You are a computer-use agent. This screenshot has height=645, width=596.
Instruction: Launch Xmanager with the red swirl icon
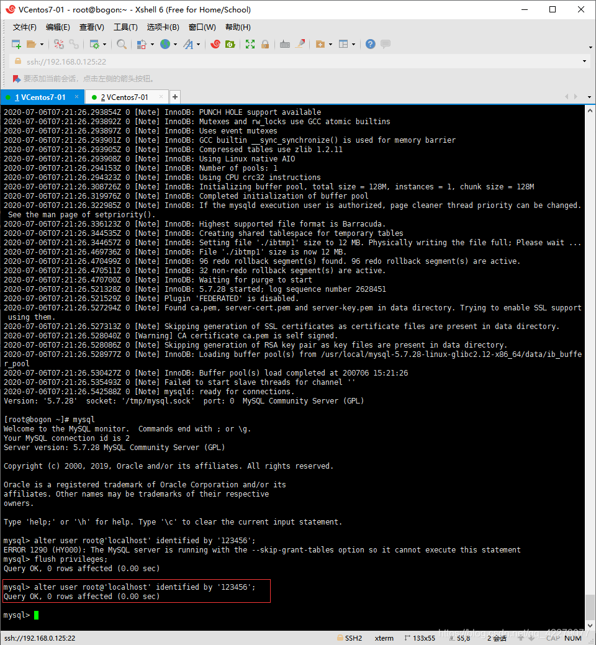coord(215,44)
